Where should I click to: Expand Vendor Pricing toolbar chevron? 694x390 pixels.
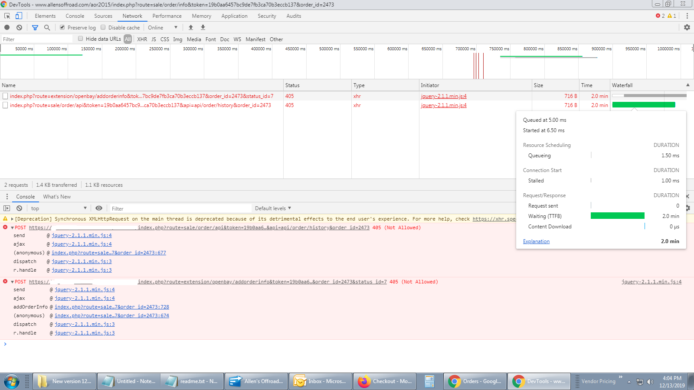pos(621,377)
